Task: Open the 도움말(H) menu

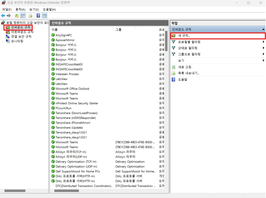Action: 49,9
